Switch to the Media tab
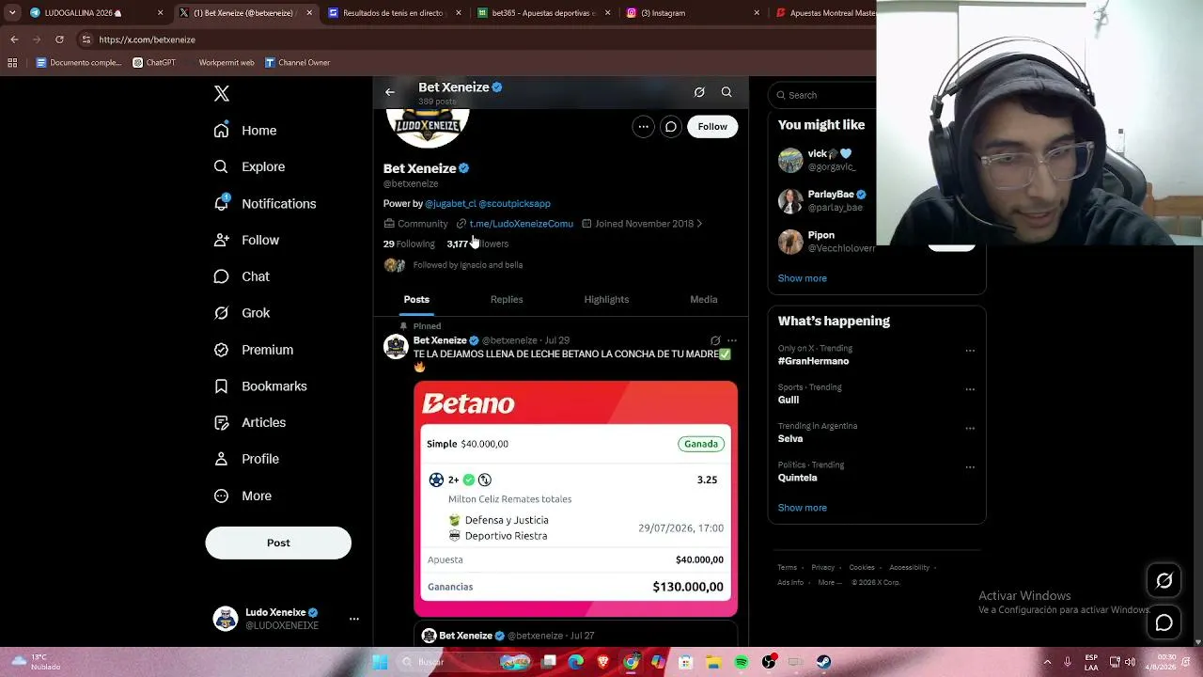This screenshot has width=1203, height=677. (x=704, y=299)
